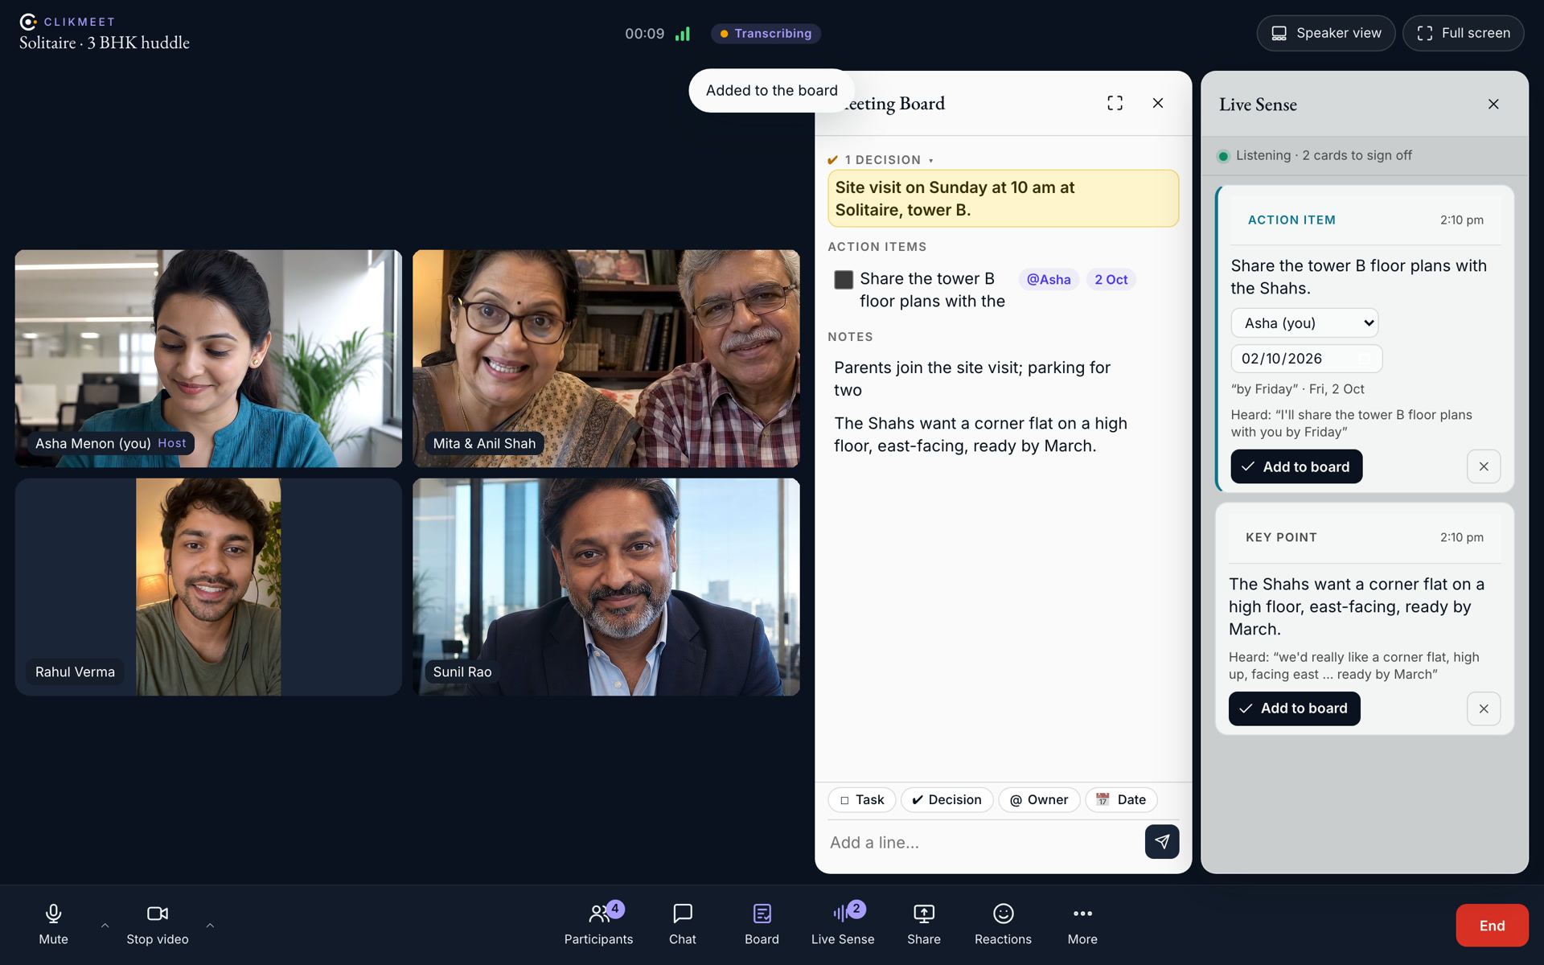
Task: Collapse the 1 Decision section
Action: 881,159
